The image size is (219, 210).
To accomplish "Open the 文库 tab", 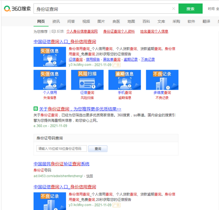I will 161,21.
